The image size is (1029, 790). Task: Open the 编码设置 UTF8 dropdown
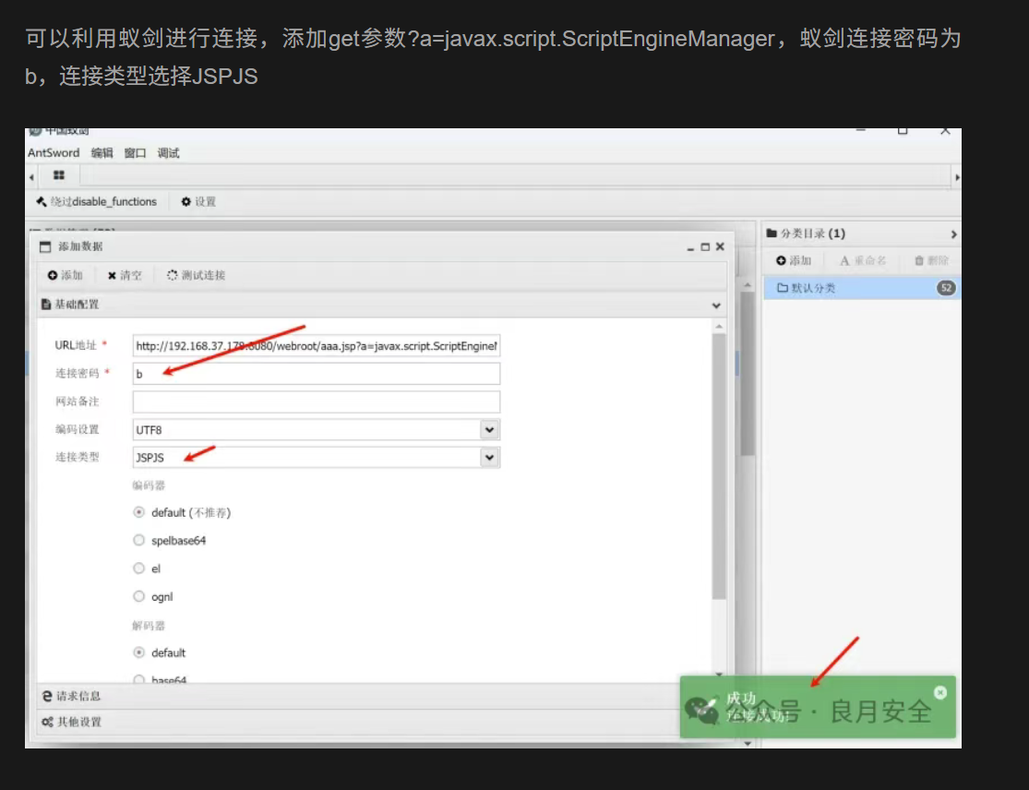[x=489, y=429]
